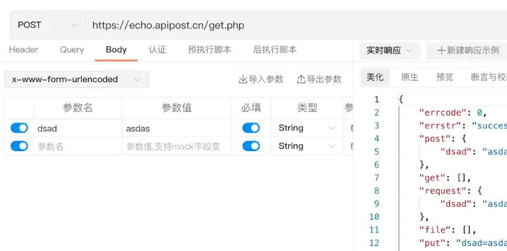Open the 预执行脚本 tab
This screenshot has width=507, height=251.
[210, 50]
